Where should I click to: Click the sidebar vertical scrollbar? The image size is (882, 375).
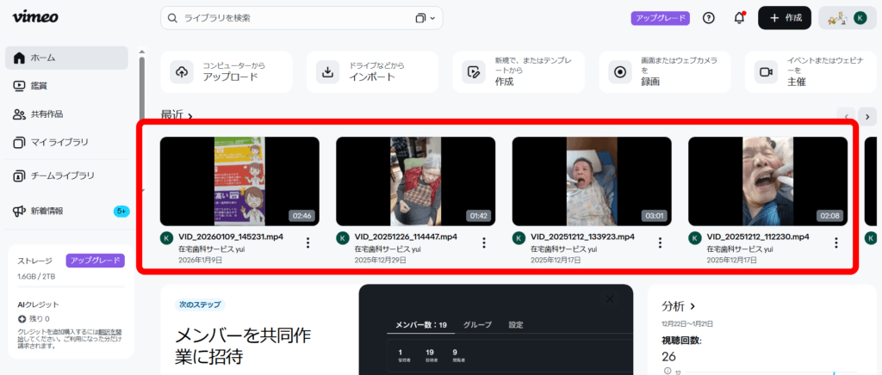pyautogui.click(x=141, y=86)
